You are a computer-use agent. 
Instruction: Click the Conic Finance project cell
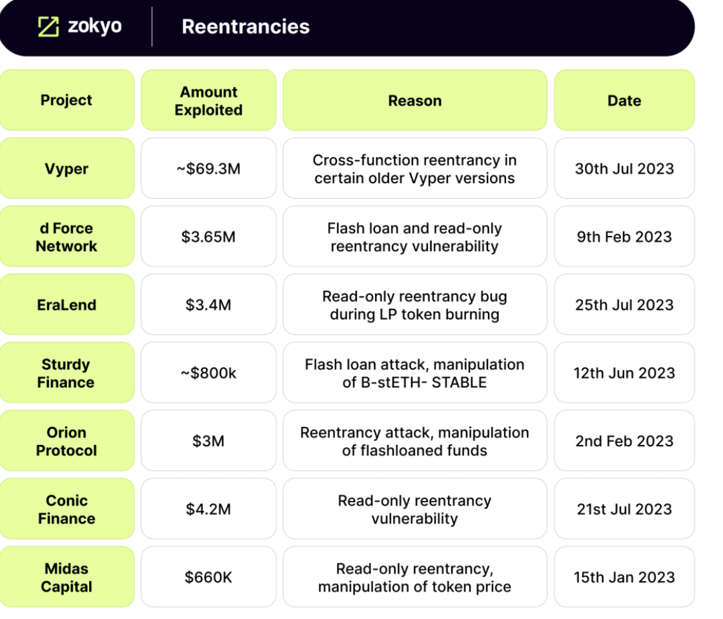point(66,509)
